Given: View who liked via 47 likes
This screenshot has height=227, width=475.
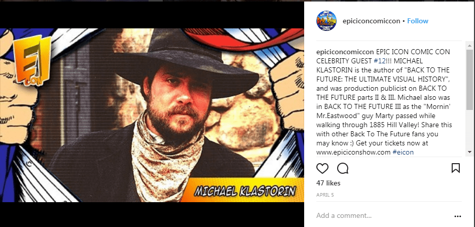Looking at the screenshot, I should pyautogui.click(x=328, y=183).
